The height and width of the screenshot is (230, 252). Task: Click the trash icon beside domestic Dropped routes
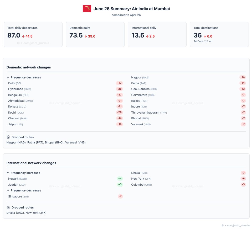[x=8, y=137]
